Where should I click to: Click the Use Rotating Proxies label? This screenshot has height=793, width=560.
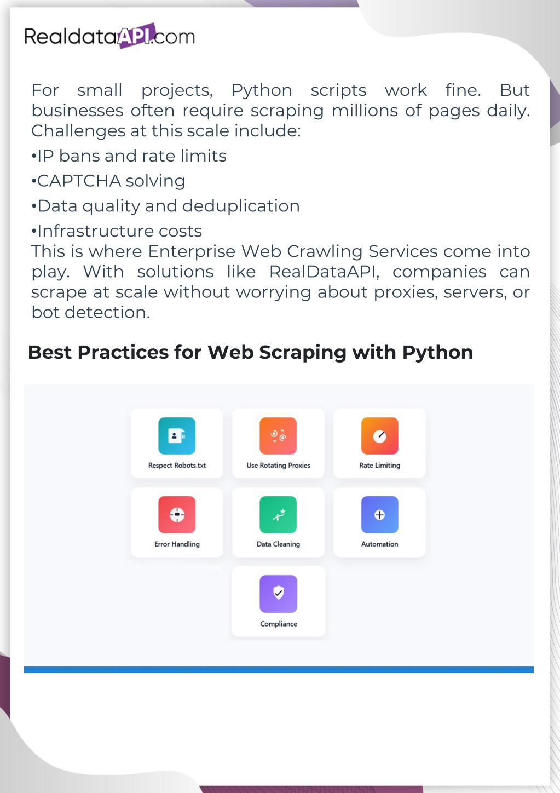click(278, 466)
